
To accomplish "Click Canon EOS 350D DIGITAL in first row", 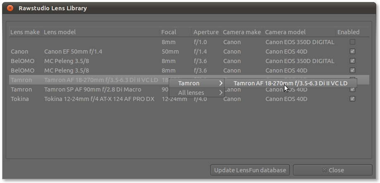I will pyautogui.click(x=300, y=42).
